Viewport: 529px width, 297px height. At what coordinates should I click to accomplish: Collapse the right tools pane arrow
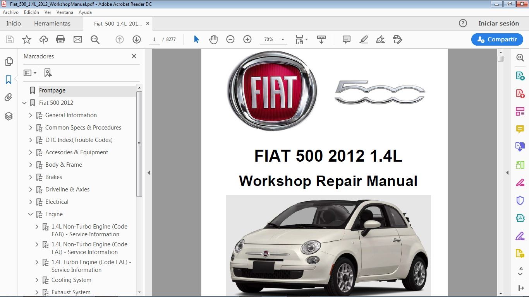[507, 173]
